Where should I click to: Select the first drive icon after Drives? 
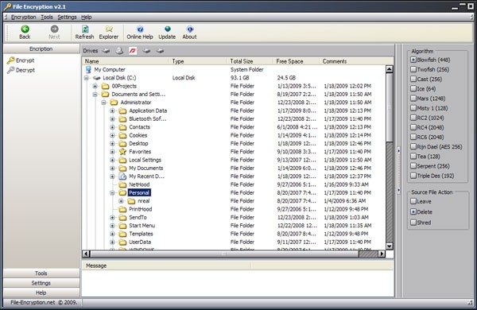(x=106, y=51)
